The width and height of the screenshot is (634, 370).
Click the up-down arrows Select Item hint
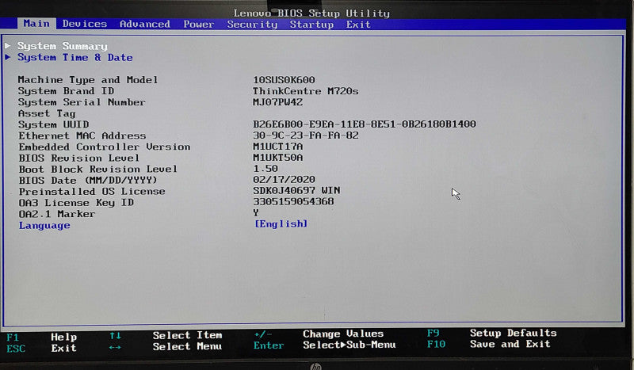pos(166,335)
